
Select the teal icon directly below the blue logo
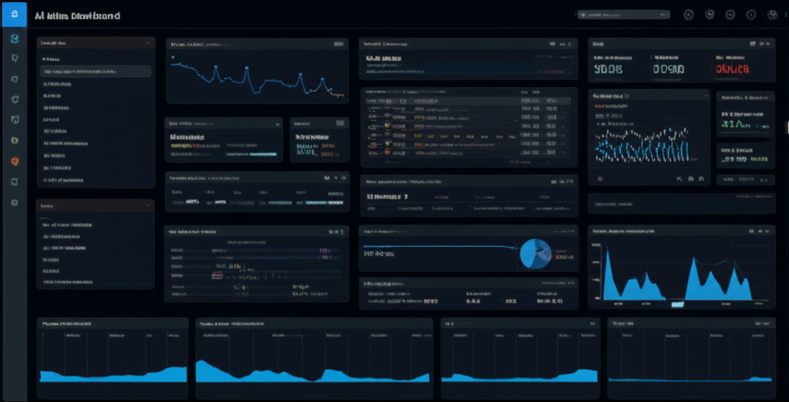click(14, 39)
